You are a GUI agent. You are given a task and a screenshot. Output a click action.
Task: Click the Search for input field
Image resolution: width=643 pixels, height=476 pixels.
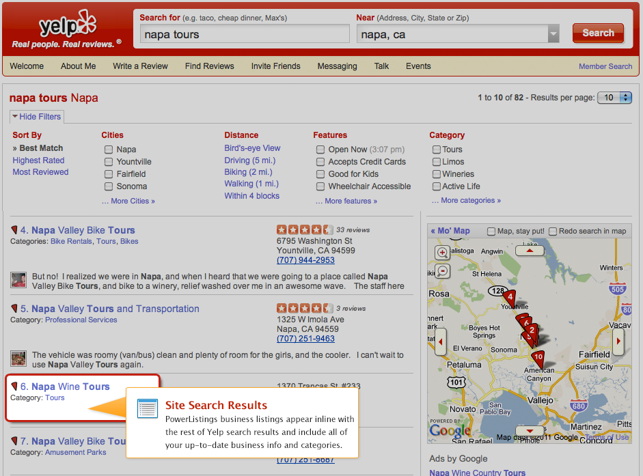click(245, 34)
